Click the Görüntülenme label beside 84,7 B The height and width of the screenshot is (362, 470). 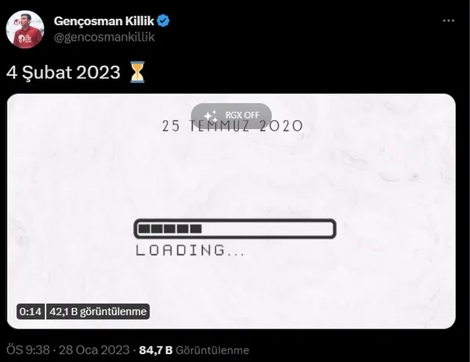tap(212, 350)
